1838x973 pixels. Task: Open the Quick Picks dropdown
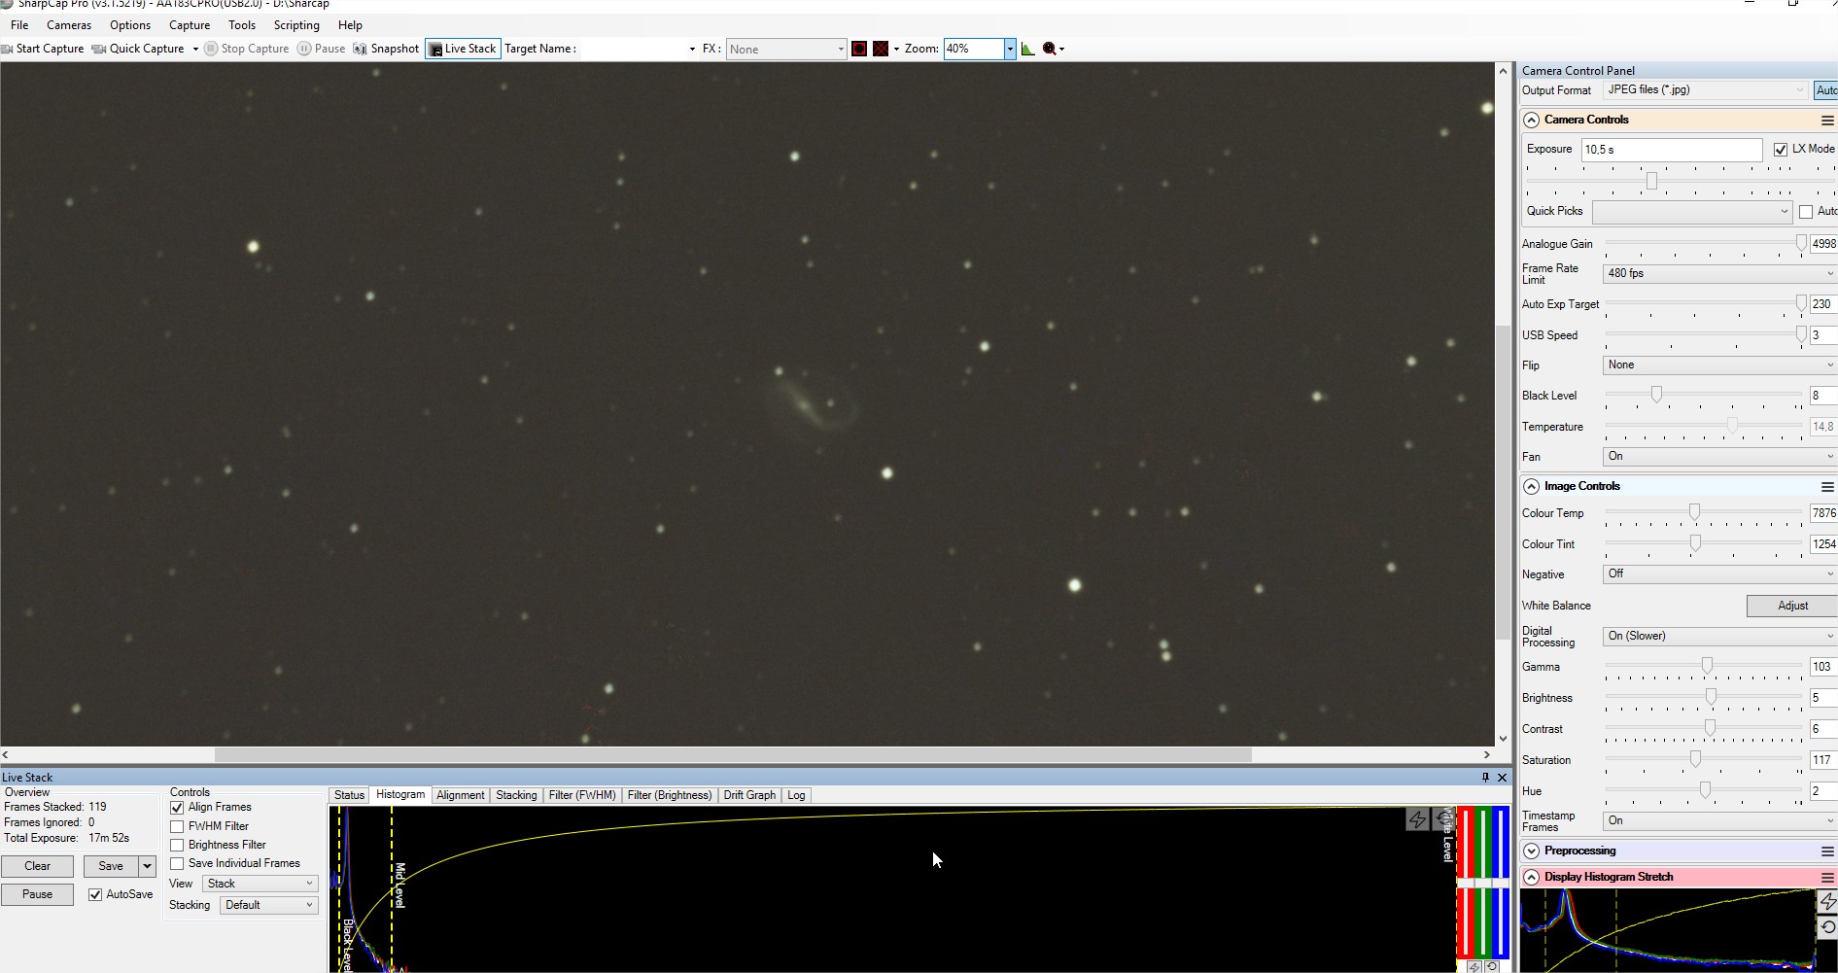1692,212
